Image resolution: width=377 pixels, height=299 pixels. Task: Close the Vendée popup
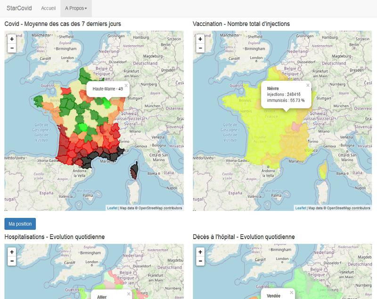click(x=292, y=292)
